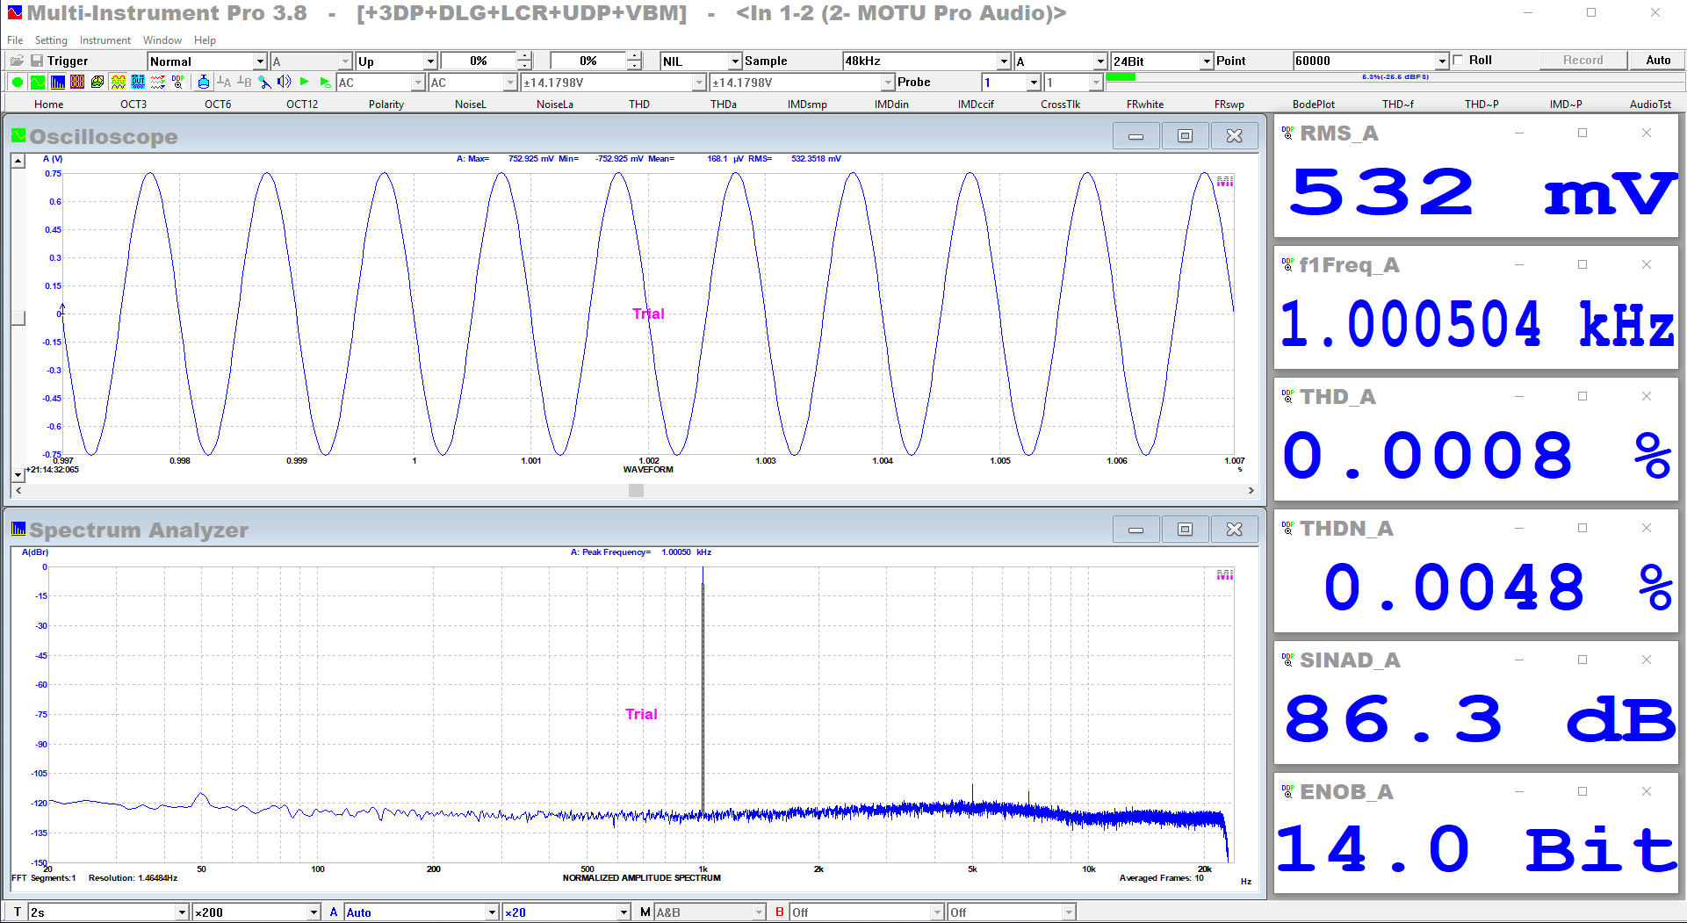Open Multimeter icon in toolbar
This screenshot has width=1687, height=923.
coord(77,82)
